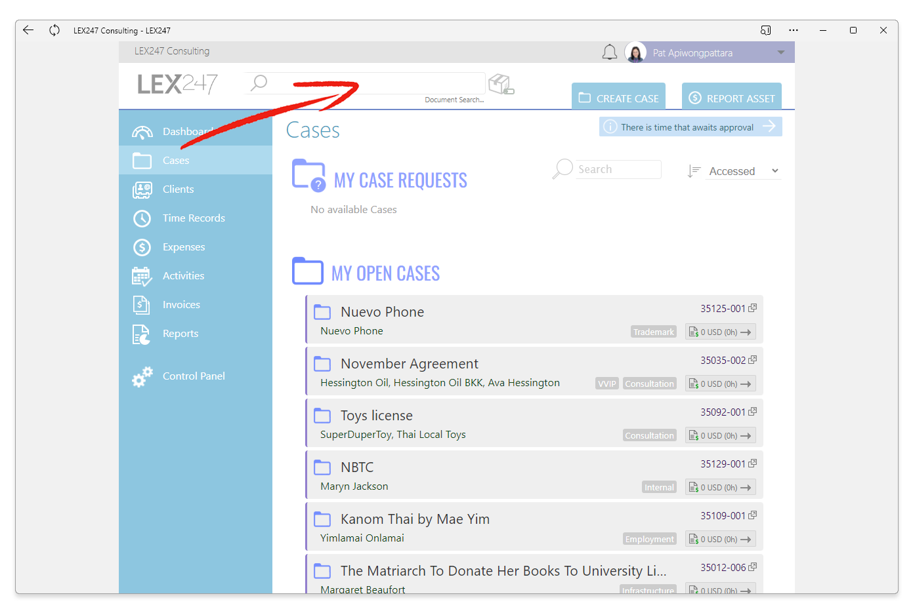Click inside the case Search field
The image size is (913, 613).
617,169
